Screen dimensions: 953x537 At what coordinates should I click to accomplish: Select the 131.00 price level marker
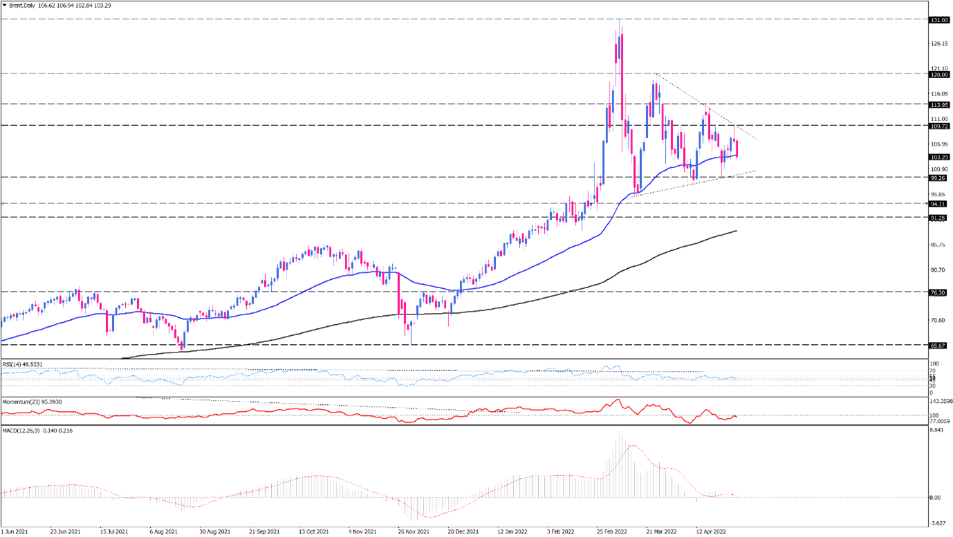pos(938,21)
